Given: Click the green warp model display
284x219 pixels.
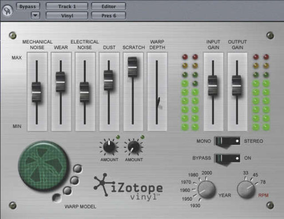Looking at the screenshot, I should [43, 166].
